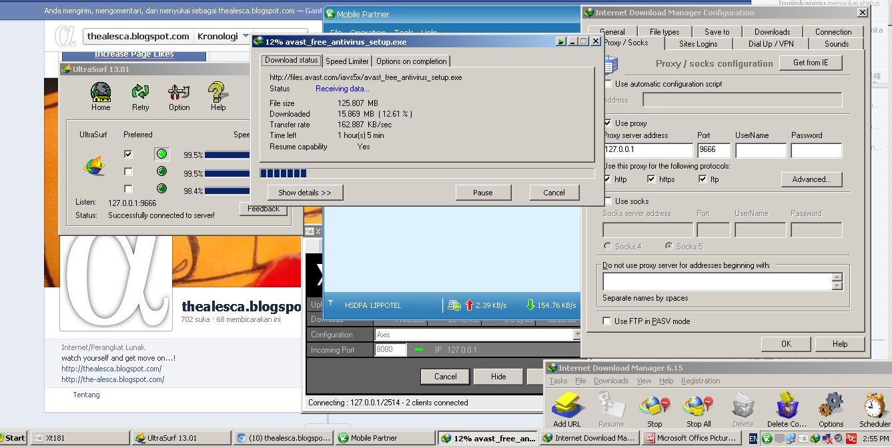Screen dimensions: 892x448
Task: Select the Socks 4 radio button
Action: click(607, 247)
